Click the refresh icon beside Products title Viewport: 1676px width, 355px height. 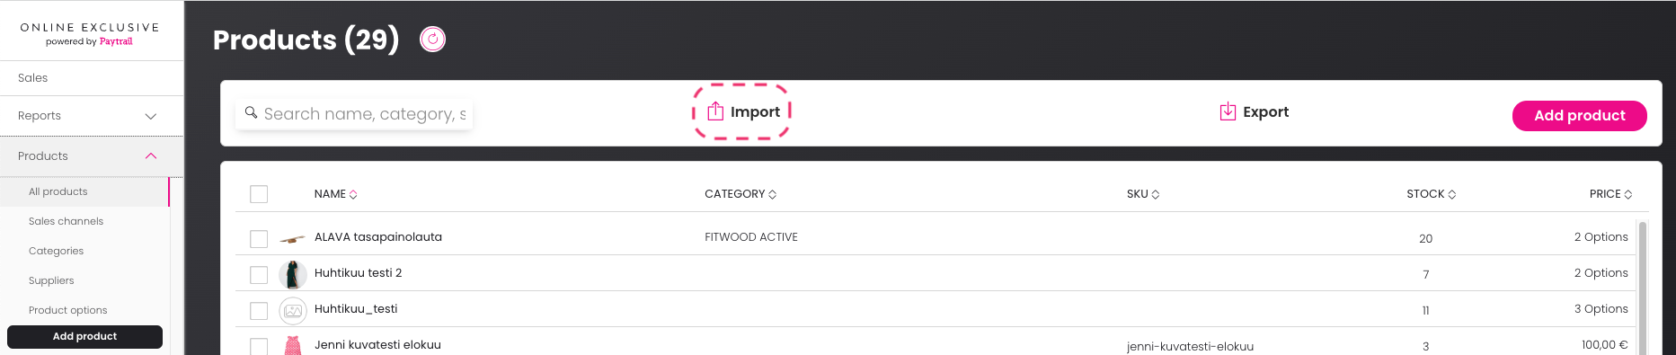pyautogui.click(x=433, y=40)
